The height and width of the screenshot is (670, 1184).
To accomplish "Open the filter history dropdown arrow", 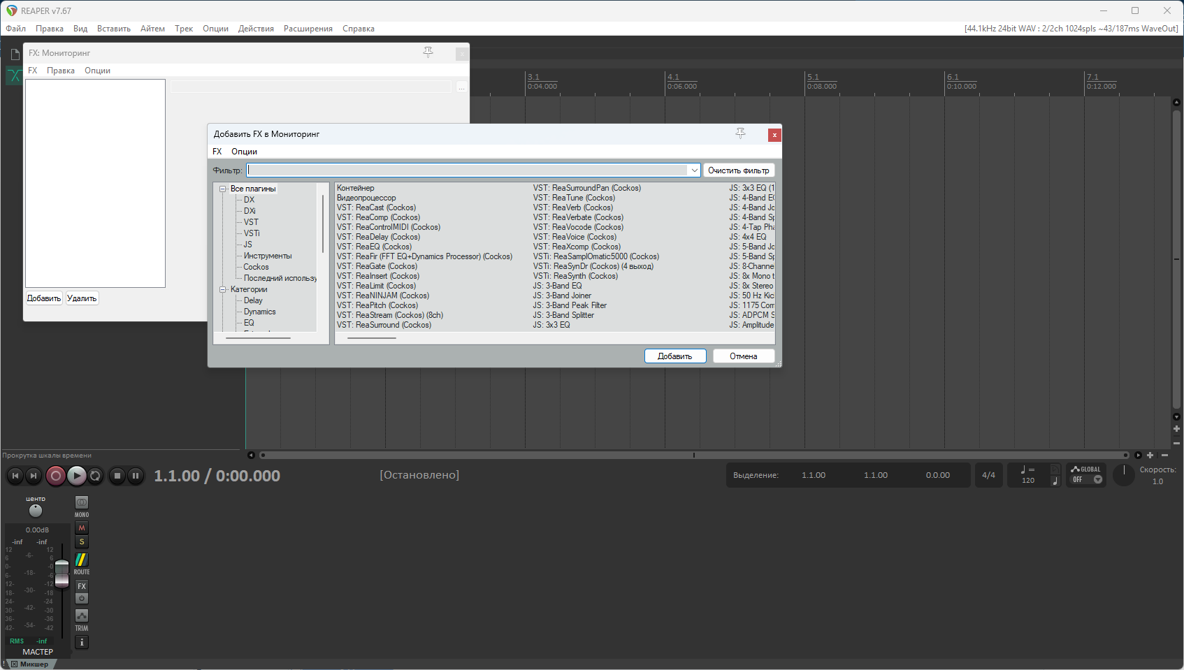I will point(694,170).
